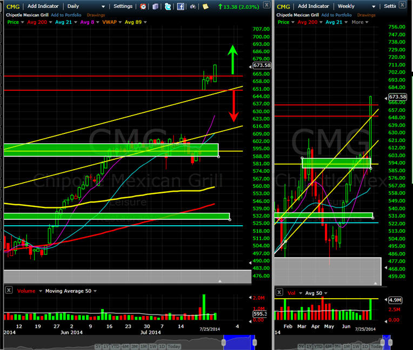Collapse weekly chart gray panel arrow

[x=376, y=284]
